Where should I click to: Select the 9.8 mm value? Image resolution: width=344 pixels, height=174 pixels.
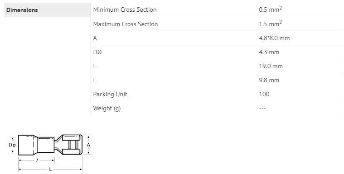pyautogui.click(x=269, y=80)
